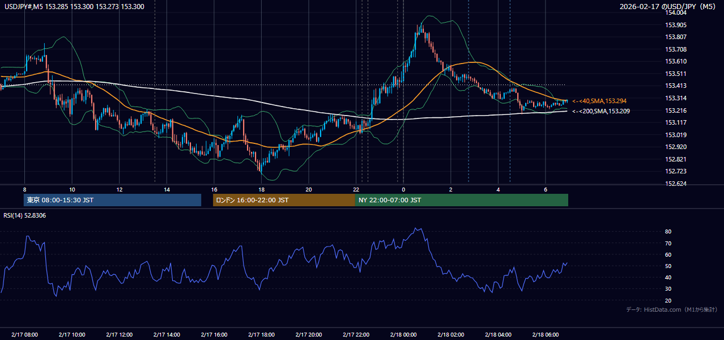Click hour label 16 under the price chart

[214, 189]
